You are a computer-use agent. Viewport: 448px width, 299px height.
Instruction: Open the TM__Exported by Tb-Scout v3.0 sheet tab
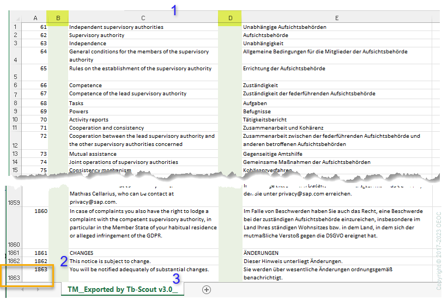(x=123, y=290)
